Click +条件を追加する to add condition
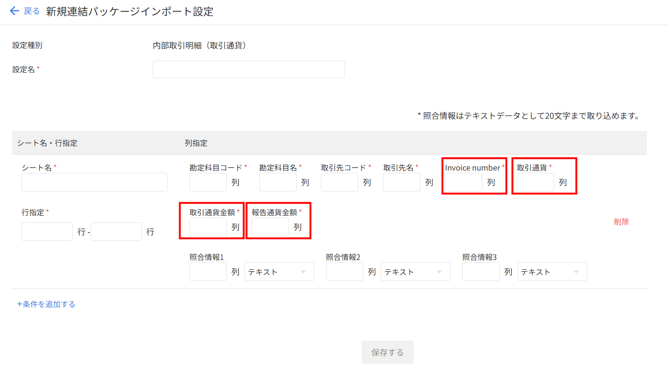This screenshot has height=376, width=668. tap(46, 304)
